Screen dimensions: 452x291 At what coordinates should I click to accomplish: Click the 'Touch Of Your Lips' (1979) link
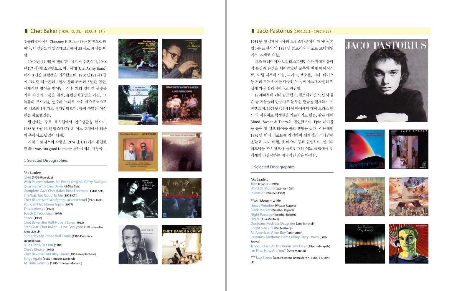[x=38, y=213]
